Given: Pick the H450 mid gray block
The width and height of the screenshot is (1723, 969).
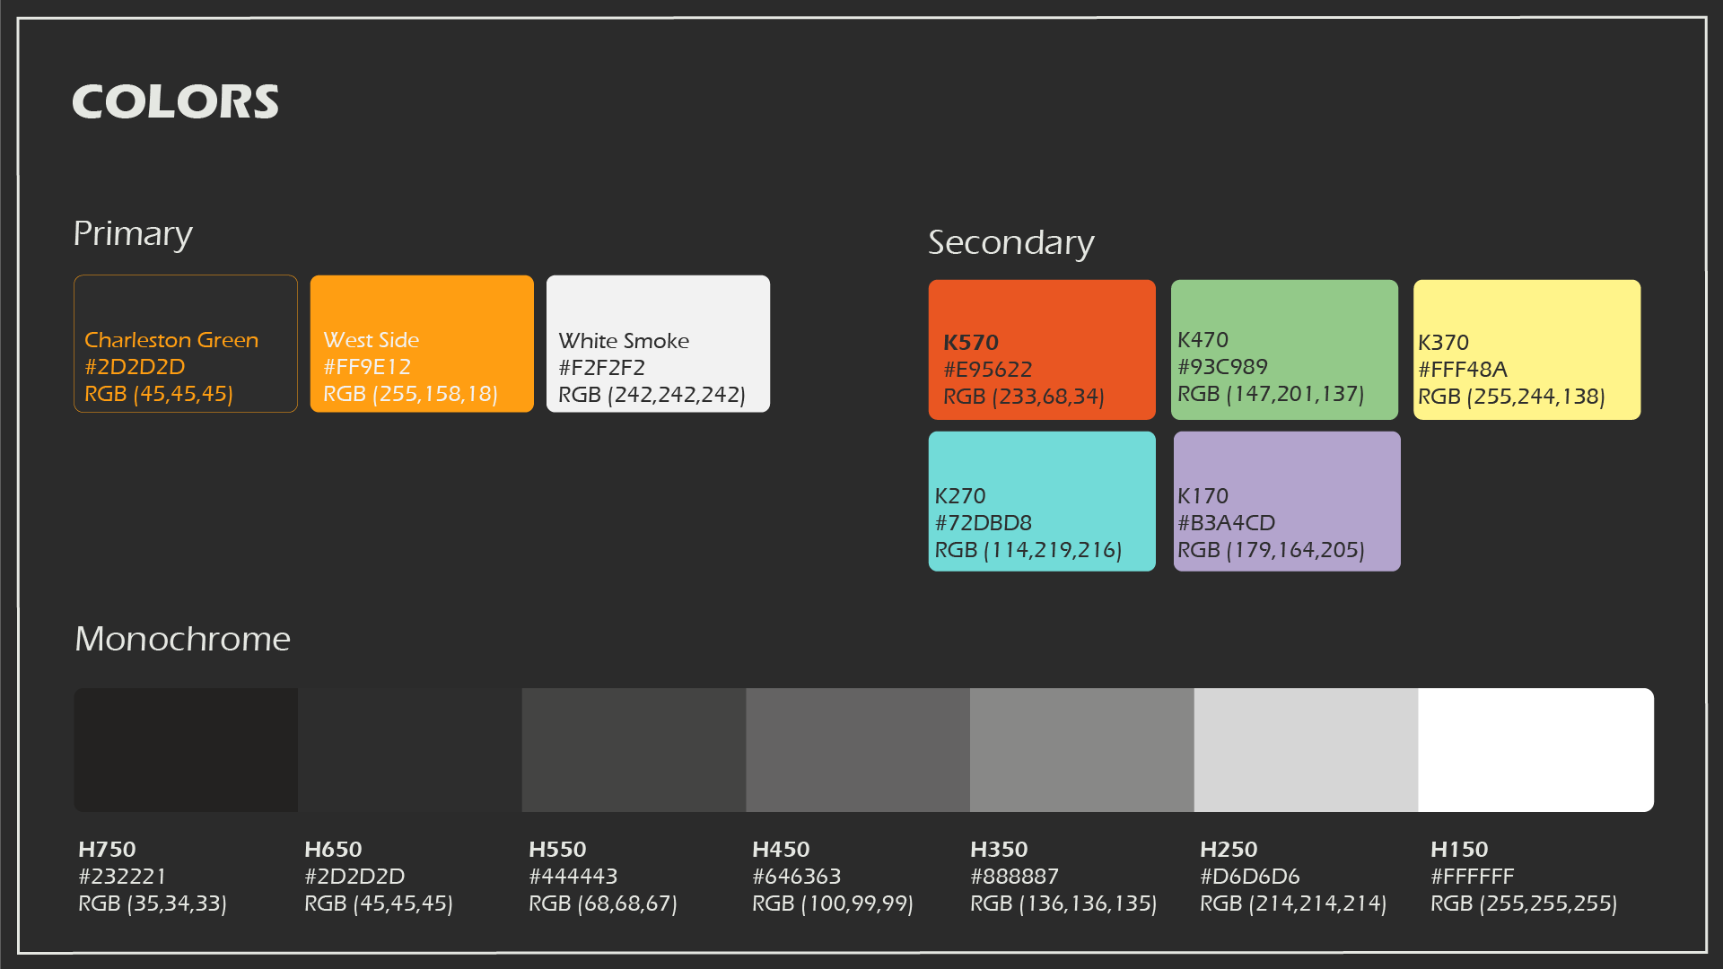Looking at the screenshot, I should (857, 749).
